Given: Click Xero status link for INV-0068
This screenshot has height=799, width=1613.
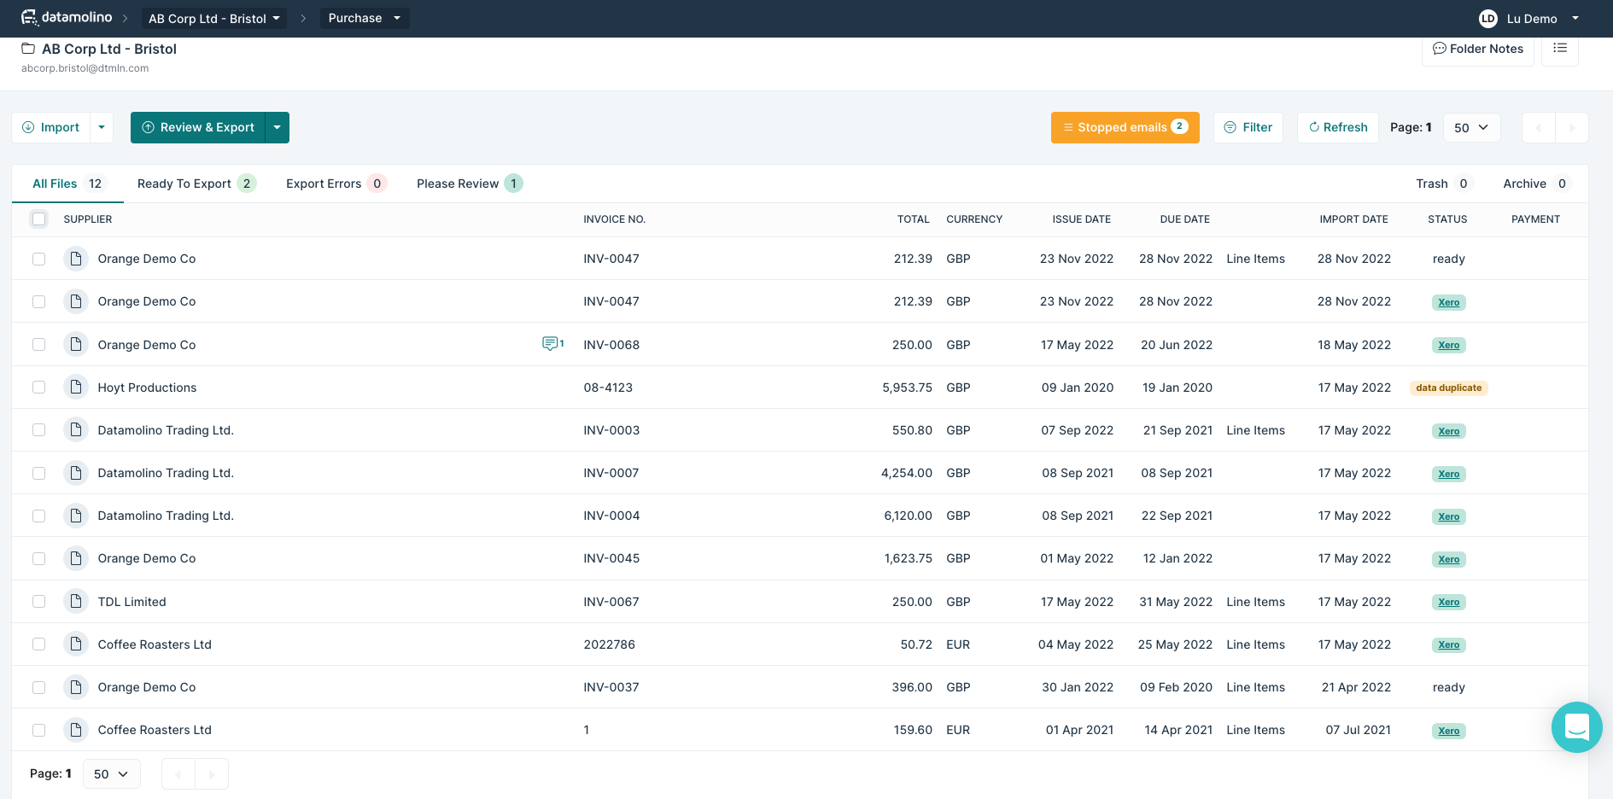Looking at the screenshot, I should (x=1449, y=345).
